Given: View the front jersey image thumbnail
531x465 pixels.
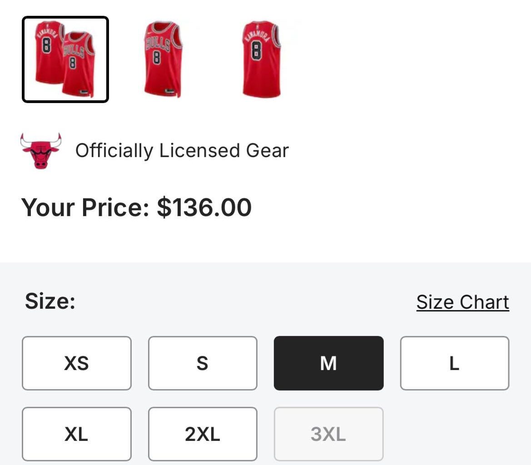Looking at the screenshot, I should [x=164, y=59].
